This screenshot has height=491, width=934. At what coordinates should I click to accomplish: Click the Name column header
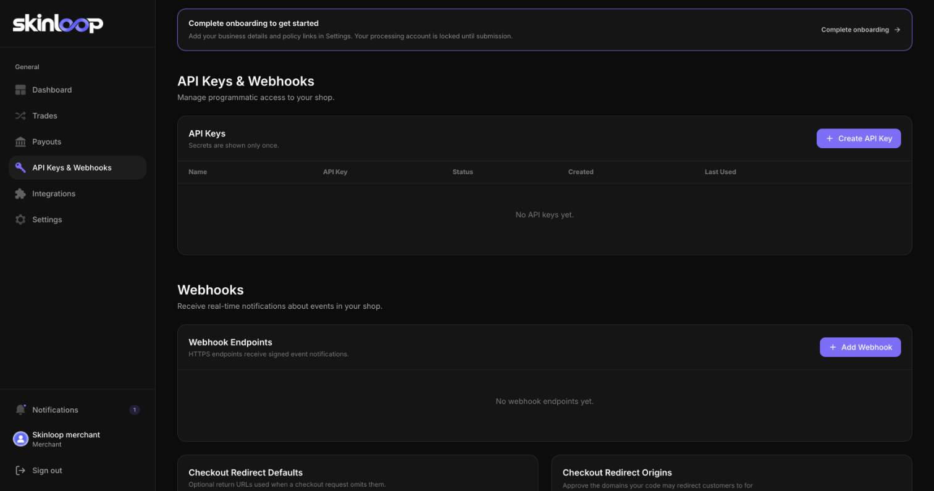click(198, 172)
